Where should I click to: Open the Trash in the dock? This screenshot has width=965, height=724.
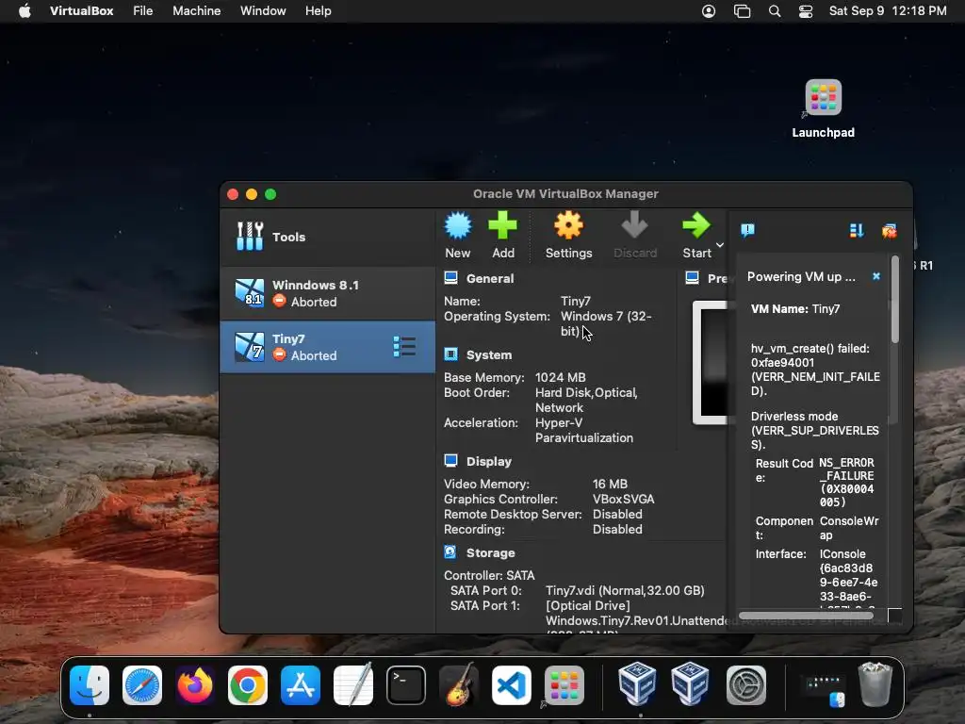click(875, 684)
